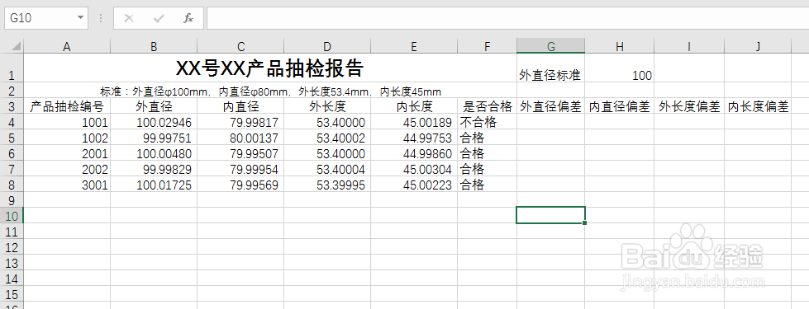Select column I header

[x=689, y=46]
